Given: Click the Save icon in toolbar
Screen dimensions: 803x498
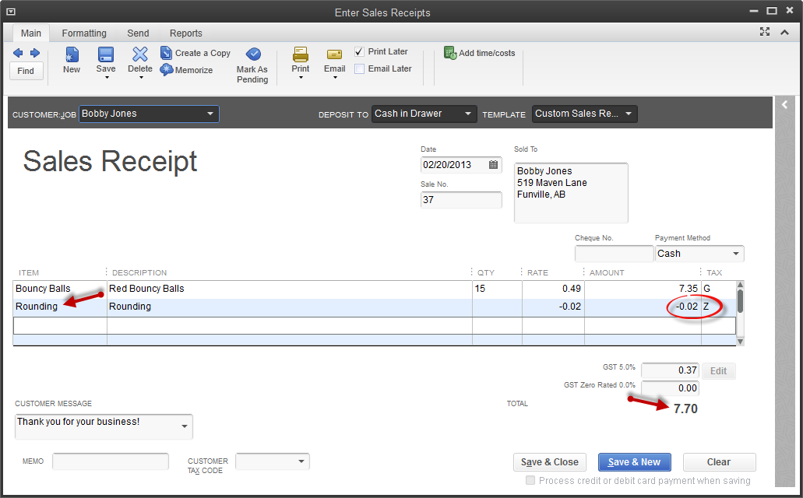Looking at the screenshot, I should (106, 55).
